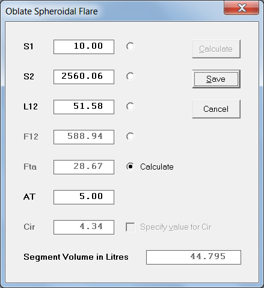Click the Segment Volume in Litres label
This screenshot has width=264, height=288.
pos(76,257)
